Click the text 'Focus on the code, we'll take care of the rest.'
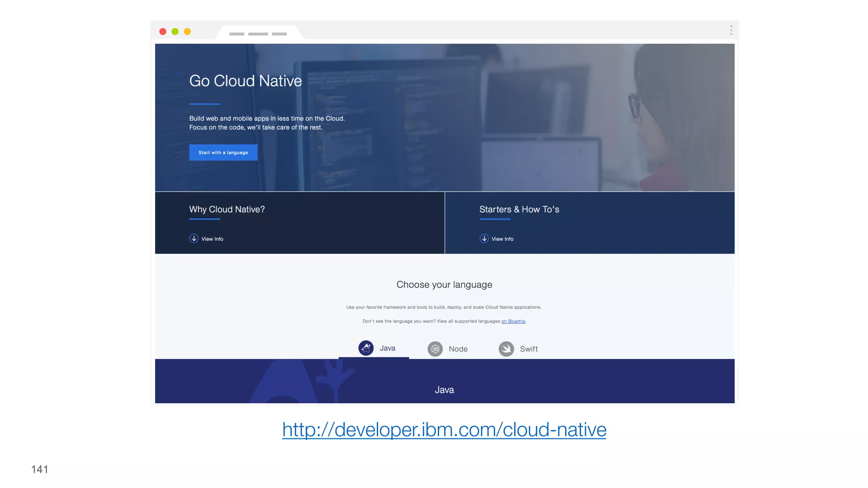The width and height of the screenshot is (868, 488). coord(256,128)
